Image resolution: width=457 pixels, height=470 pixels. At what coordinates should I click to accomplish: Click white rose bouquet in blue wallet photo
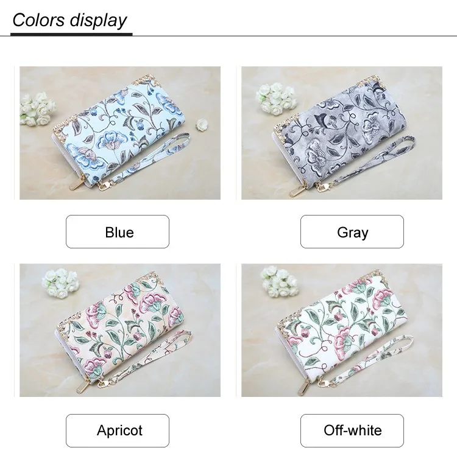point(37,109)
